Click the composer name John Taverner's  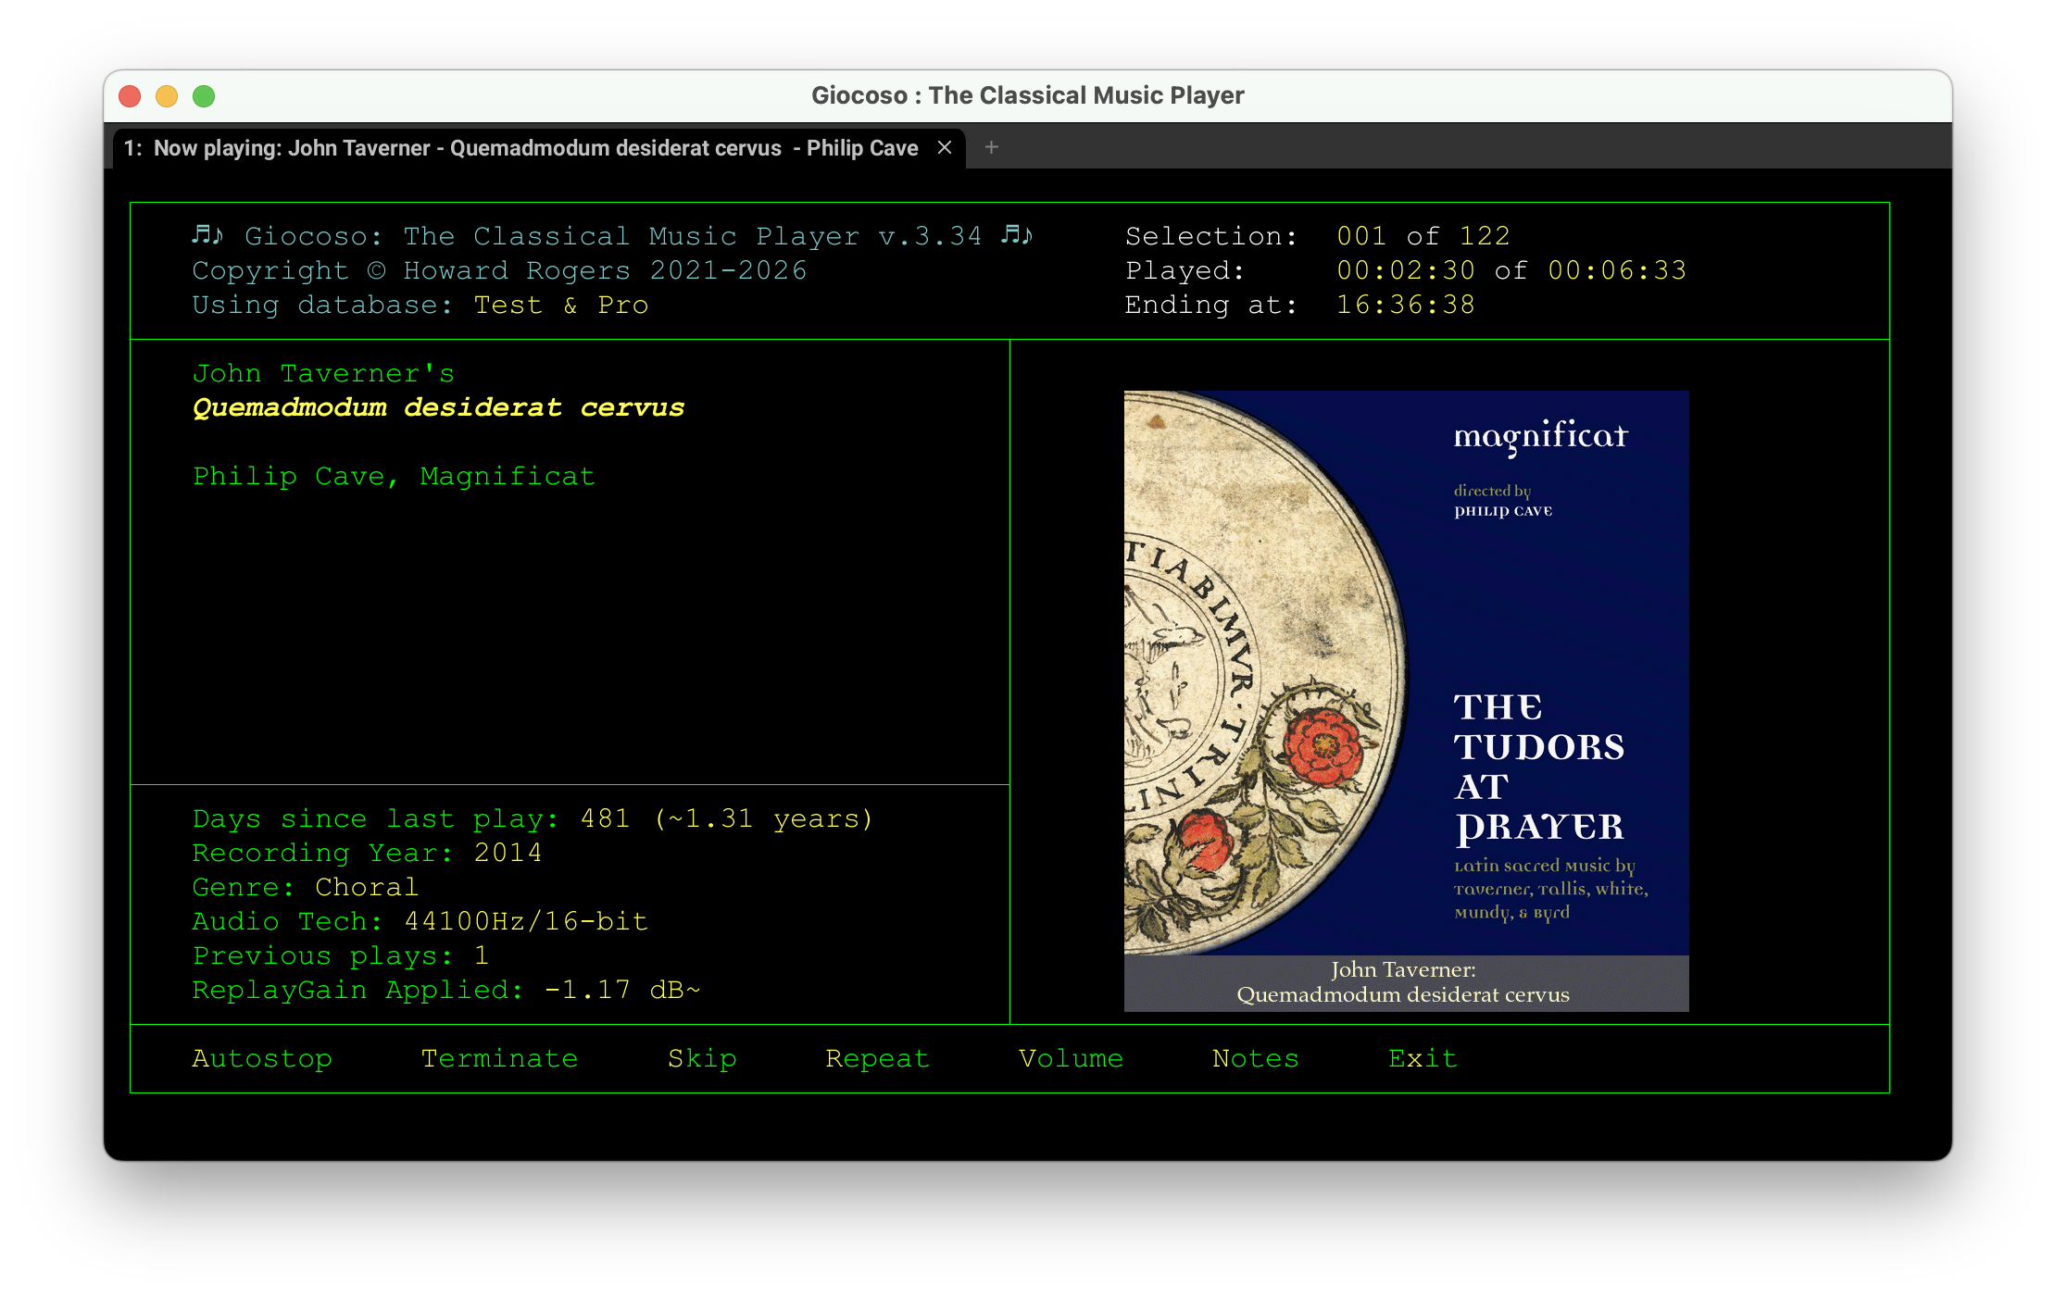point(323,372)
